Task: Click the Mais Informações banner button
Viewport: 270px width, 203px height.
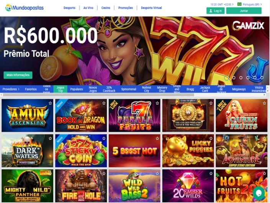Action: [18, 75]
